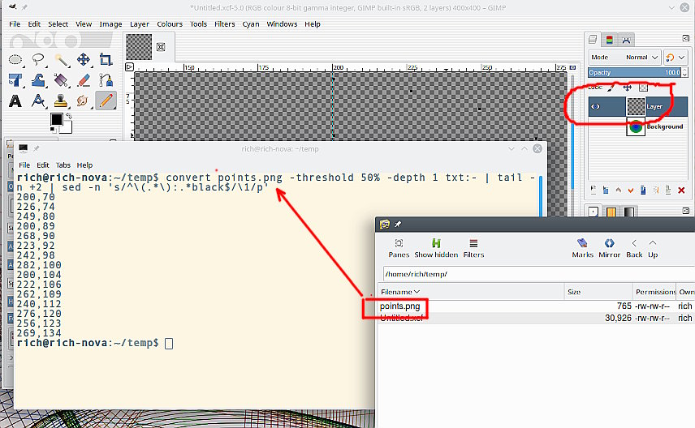Toggle lock position and size icon
This screenshot has width=695, height=428.
[627, 88]
